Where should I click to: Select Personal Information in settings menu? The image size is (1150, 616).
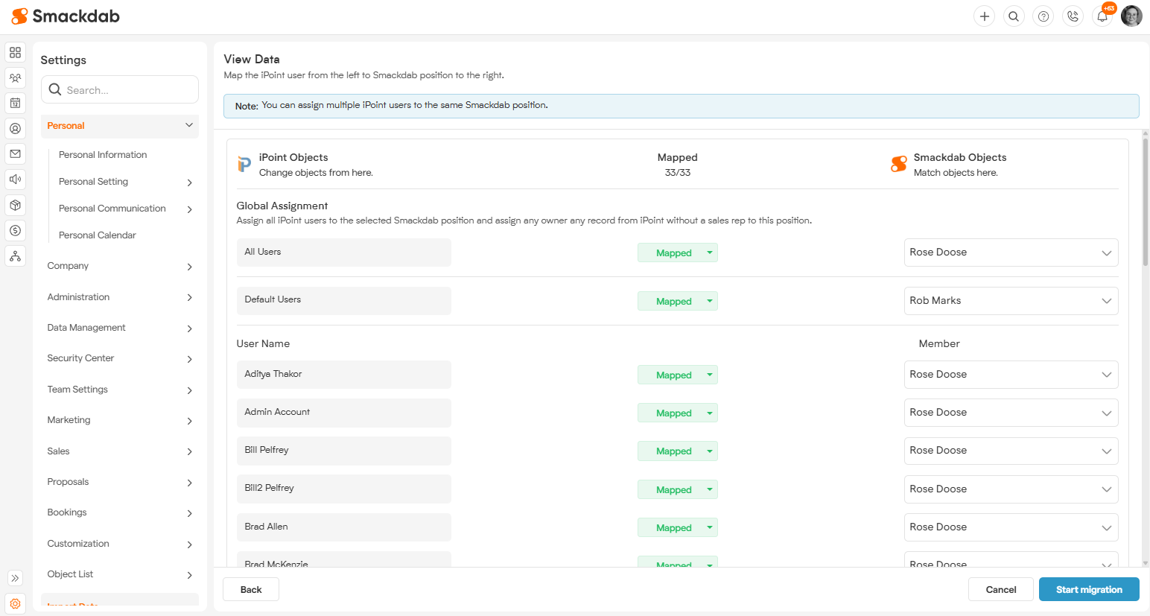click(103, 155)
